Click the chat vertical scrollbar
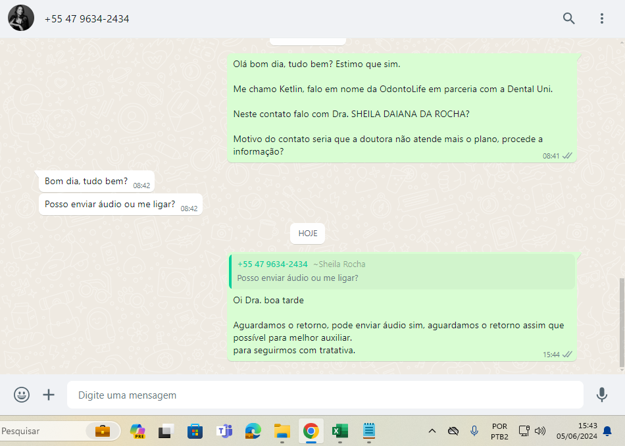The width and height of the screenshot is (625, 446). click(622, 323)
